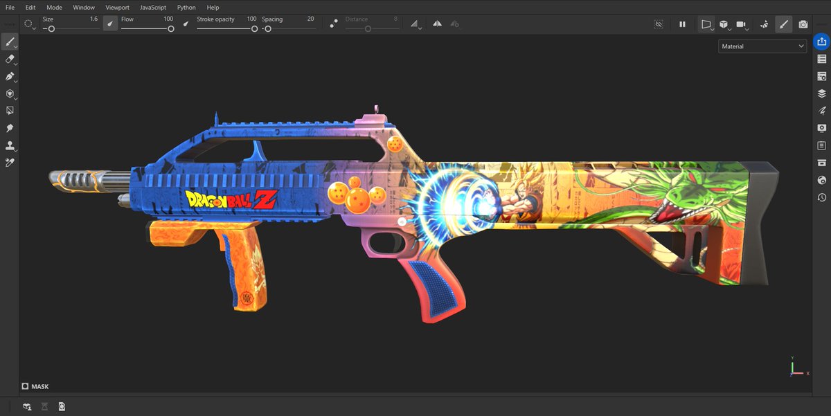Click third bottom status bar icon
The image size is (831, 416).
[62, 406]
